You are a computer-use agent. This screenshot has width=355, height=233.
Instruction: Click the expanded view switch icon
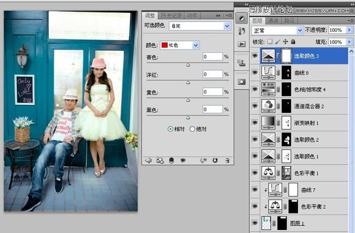(x=160, y=161)
